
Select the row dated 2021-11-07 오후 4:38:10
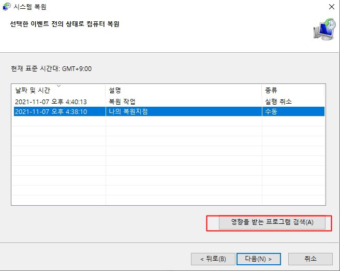pos(169,111)
